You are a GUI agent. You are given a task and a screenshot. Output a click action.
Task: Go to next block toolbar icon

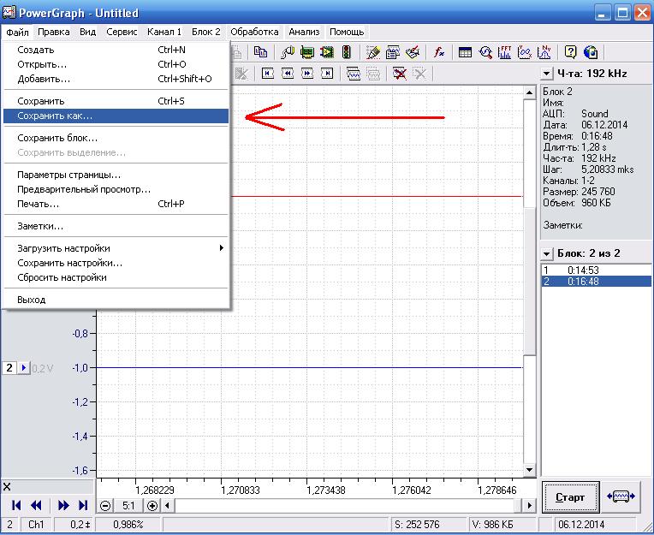[x=307, y=74]
